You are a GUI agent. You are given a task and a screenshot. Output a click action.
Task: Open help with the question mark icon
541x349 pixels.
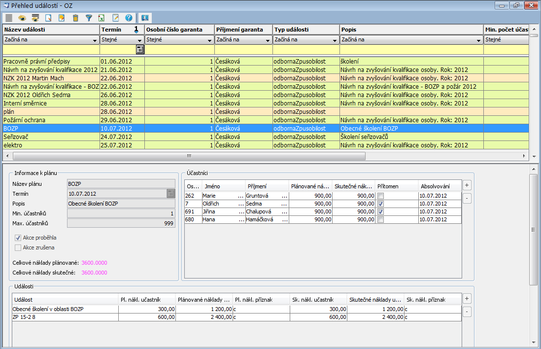tap(129, 18)
